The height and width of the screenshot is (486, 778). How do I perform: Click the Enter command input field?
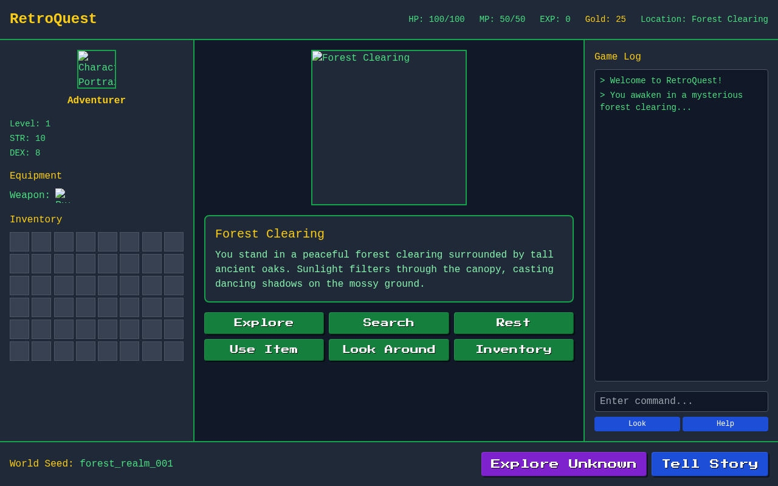[x=681, y=401]
